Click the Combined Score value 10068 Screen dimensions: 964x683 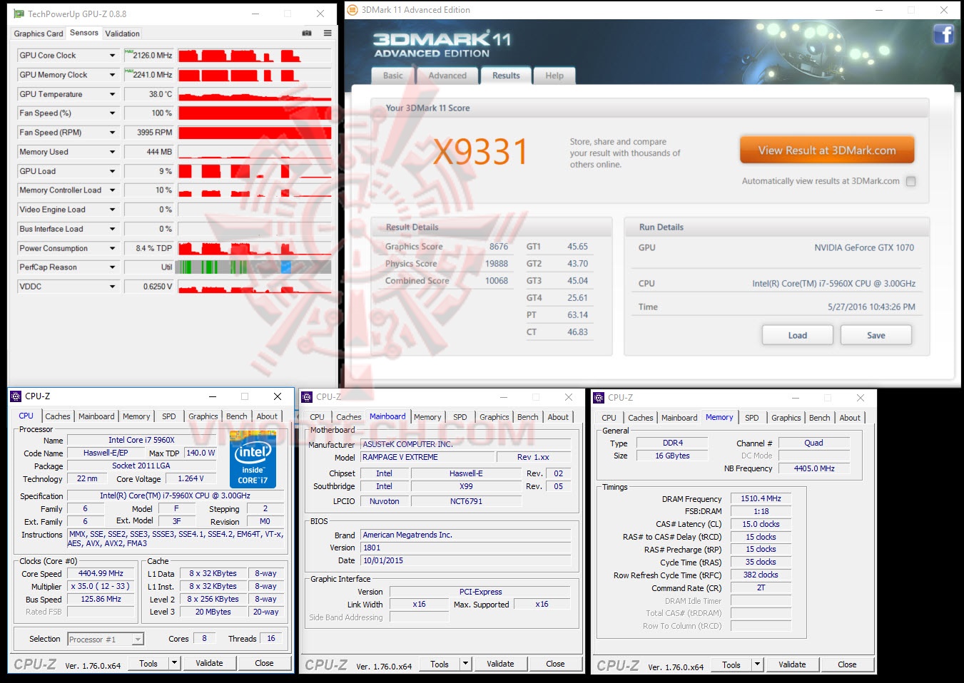pyautogui.click(x=497, y=281)
